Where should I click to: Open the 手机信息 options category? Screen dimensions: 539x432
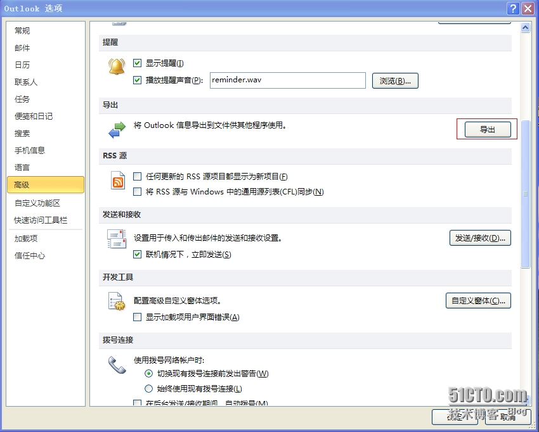[x=46, y=150]
